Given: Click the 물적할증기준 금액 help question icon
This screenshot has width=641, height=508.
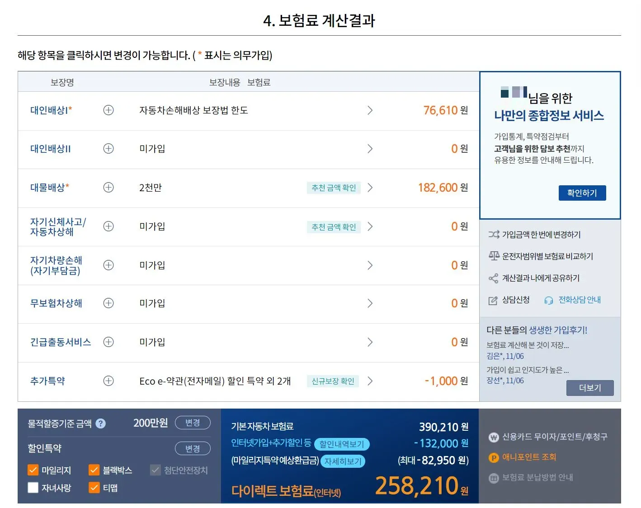Looking at the screenshot, I should click(101, 423).
